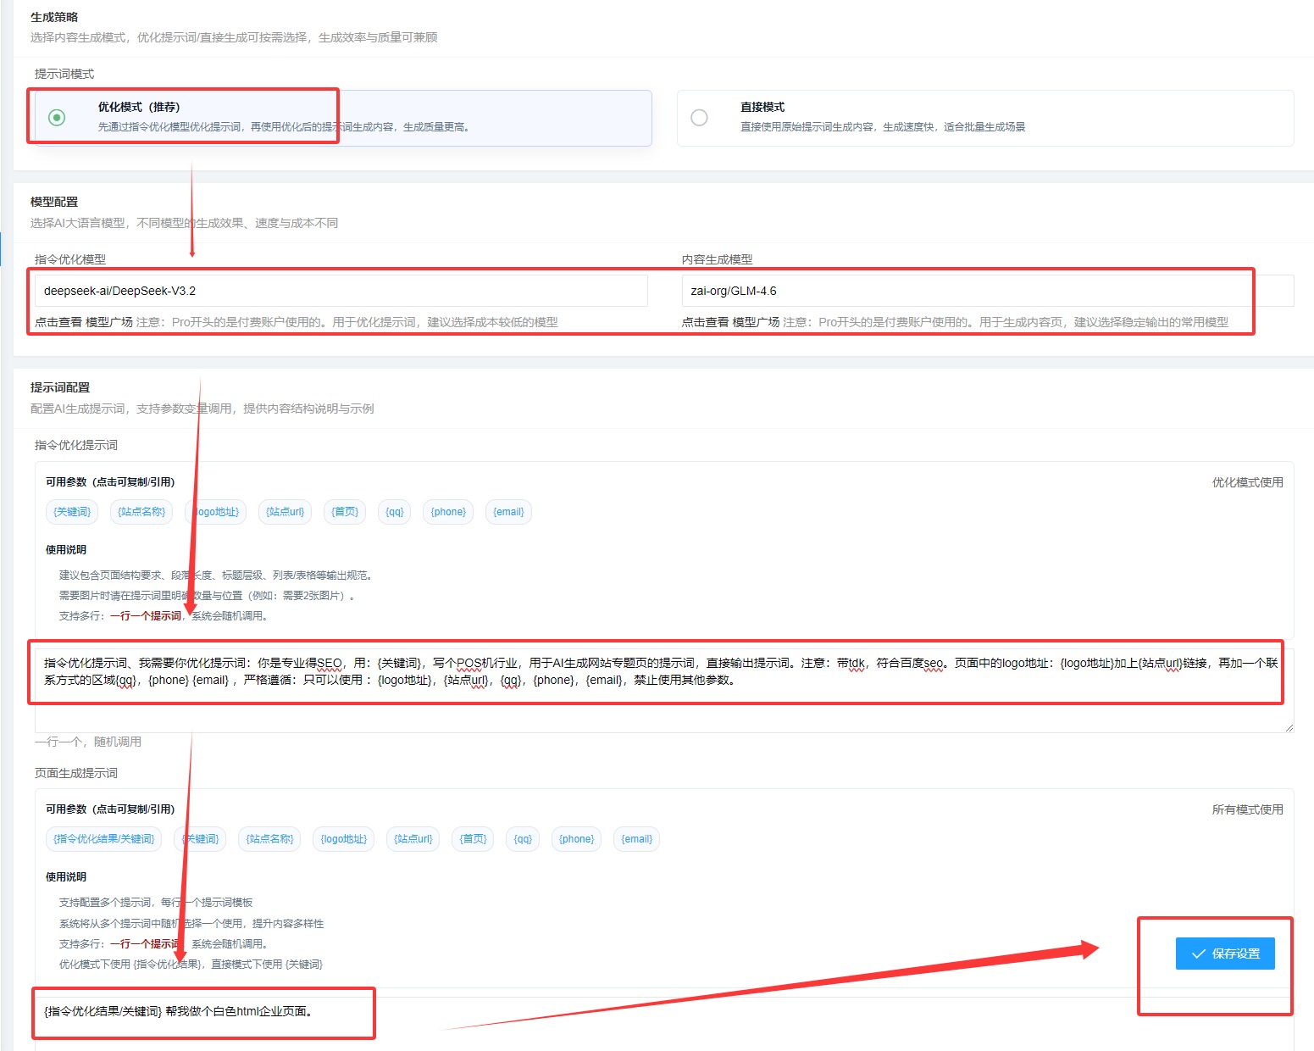The width and height of the screenshot is (1314, 1051).
Task: Click the 保存设置 button
Action: pyautogui.click(x=1224, y=954)
